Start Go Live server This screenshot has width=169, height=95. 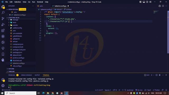tap(139, 90)
